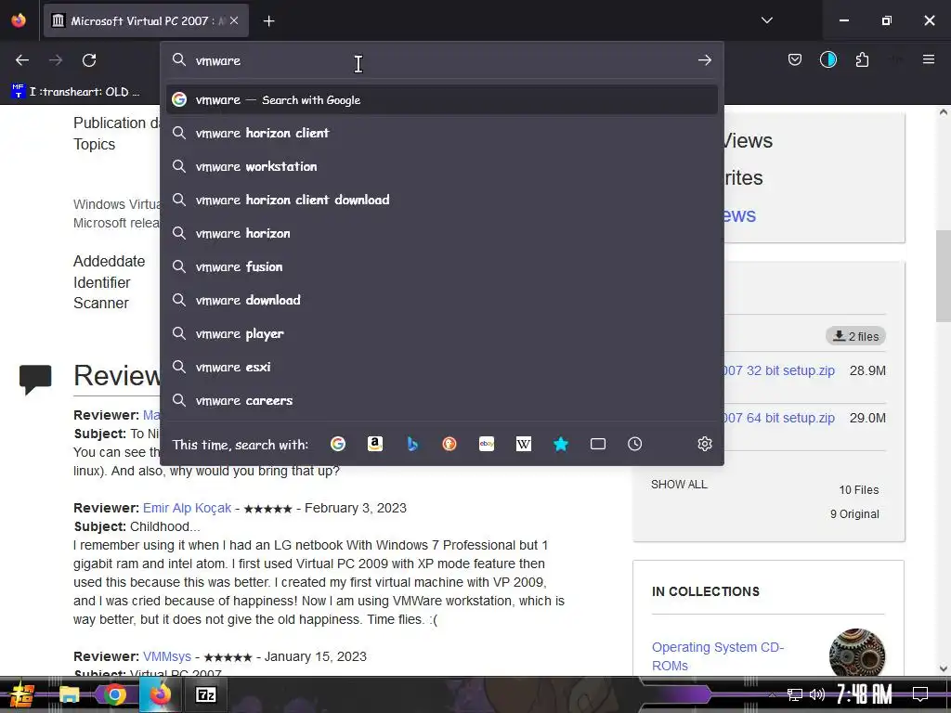Click the Reviews speech bubble icon
951x713 pixels.
[x=35, y=380]
